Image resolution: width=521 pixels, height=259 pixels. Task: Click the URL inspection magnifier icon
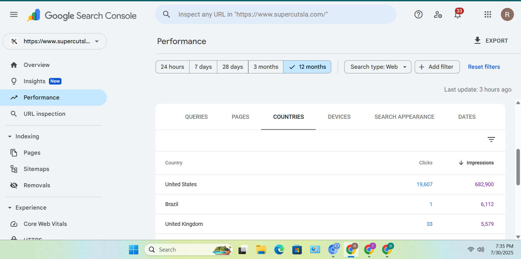14,114
